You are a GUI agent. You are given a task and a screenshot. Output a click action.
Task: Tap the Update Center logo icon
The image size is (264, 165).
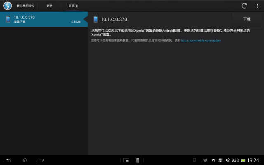coord(7,6)
